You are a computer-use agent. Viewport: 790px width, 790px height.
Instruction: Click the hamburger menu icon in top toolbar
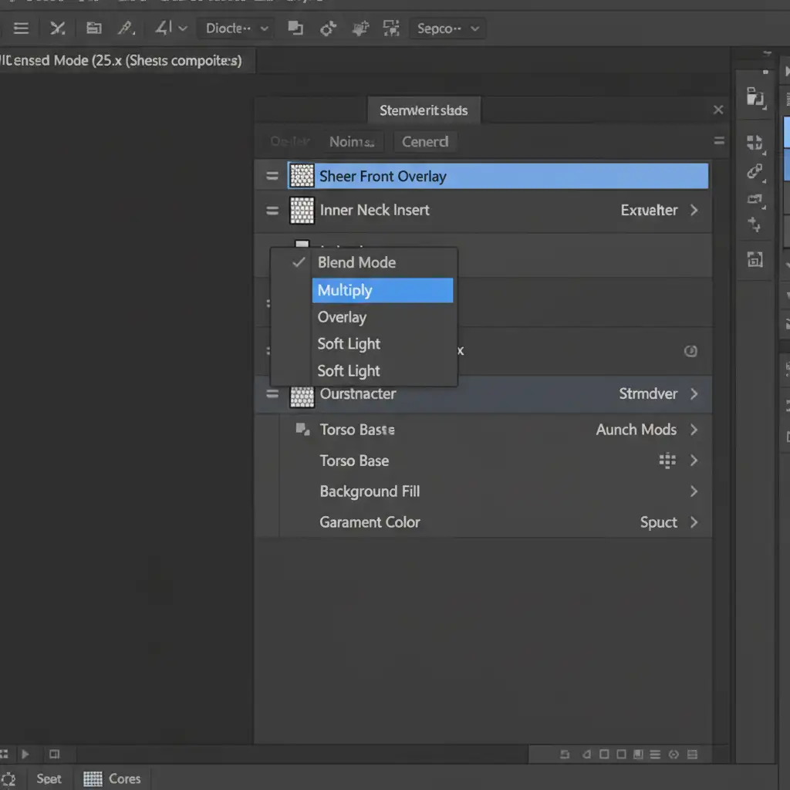pyautogui.click(x=21, y=29)
